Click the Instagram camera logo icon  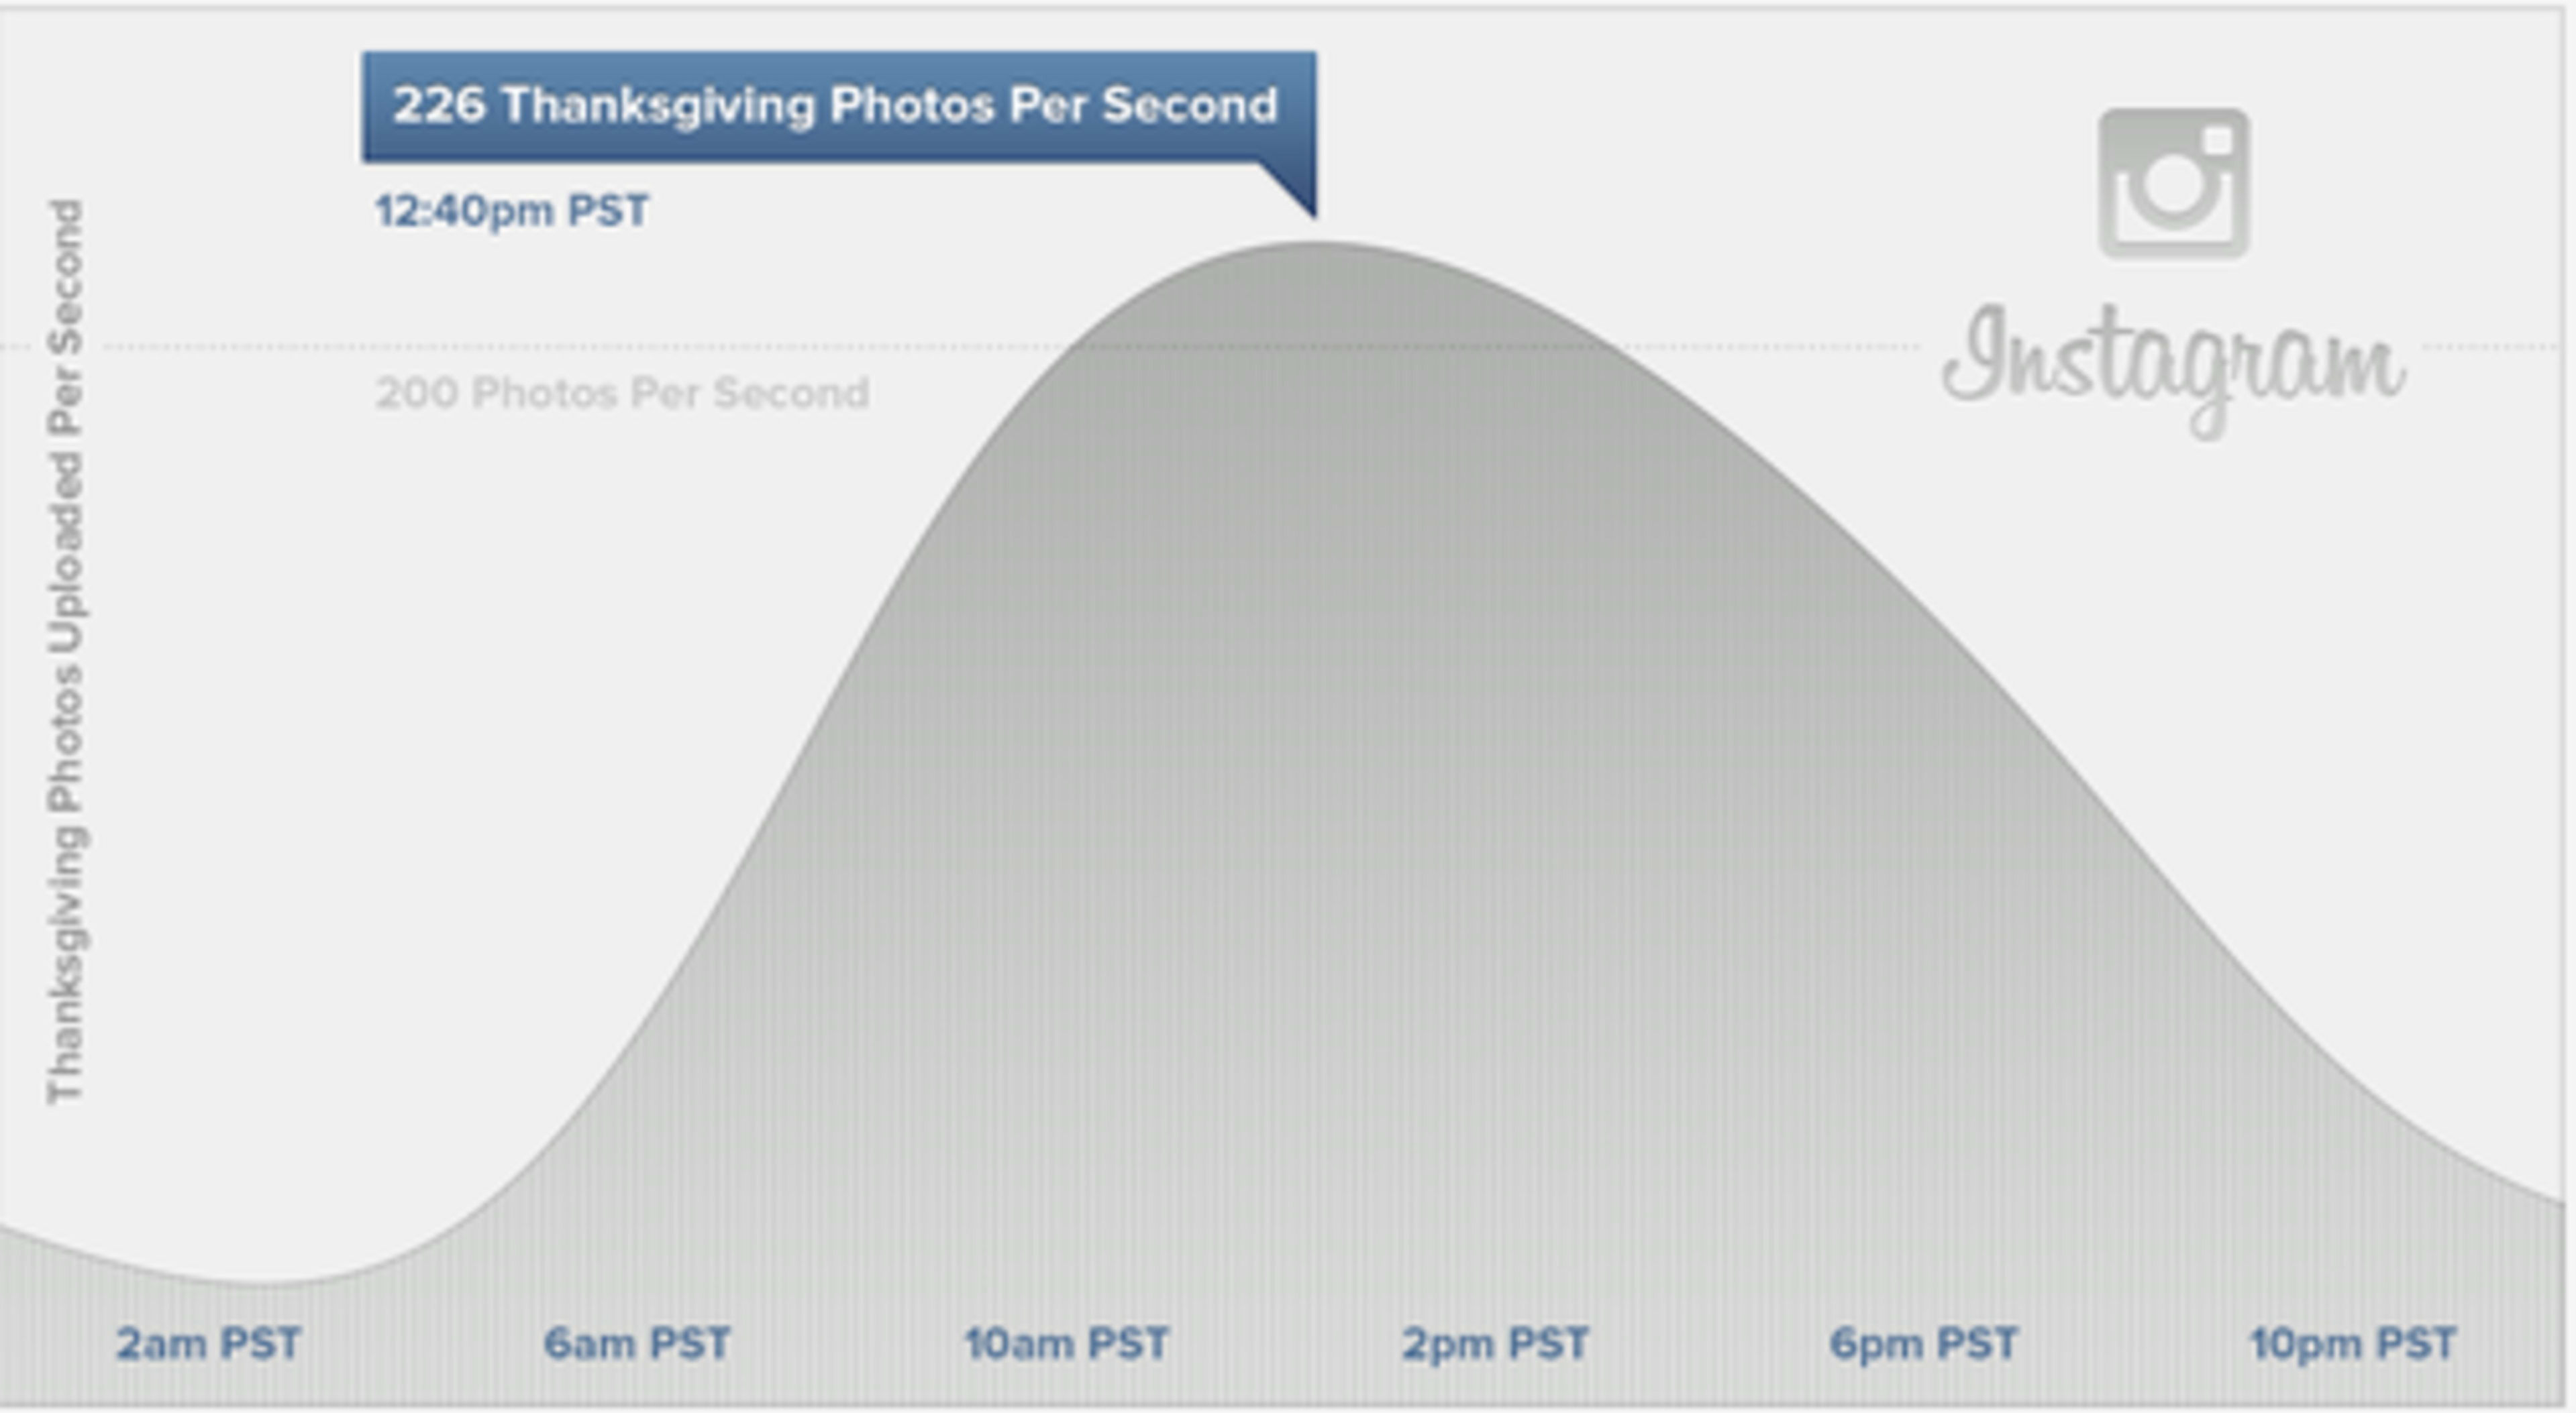coord(2174,184)
